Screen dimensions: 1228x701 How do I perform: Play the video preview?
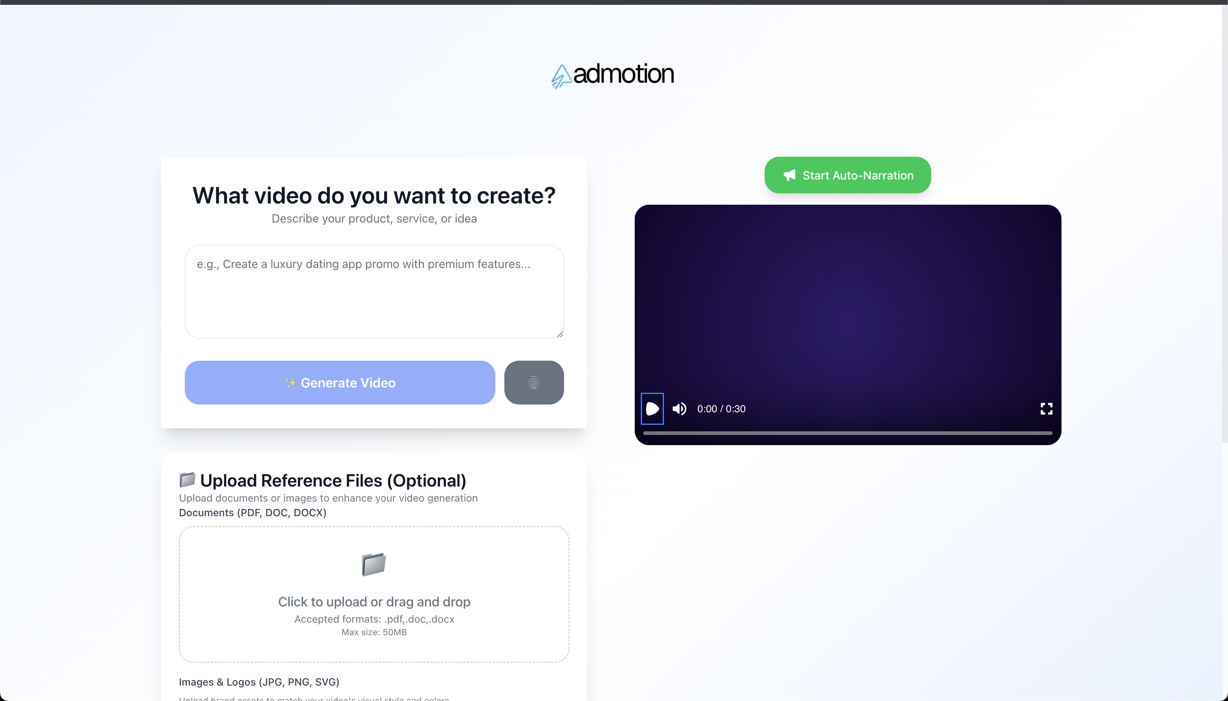pos(652,409)
